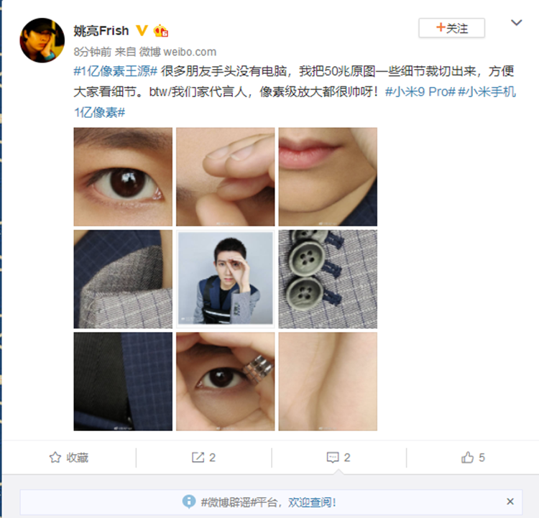Open the lips close-up thumbnail

tap(328, 177)
